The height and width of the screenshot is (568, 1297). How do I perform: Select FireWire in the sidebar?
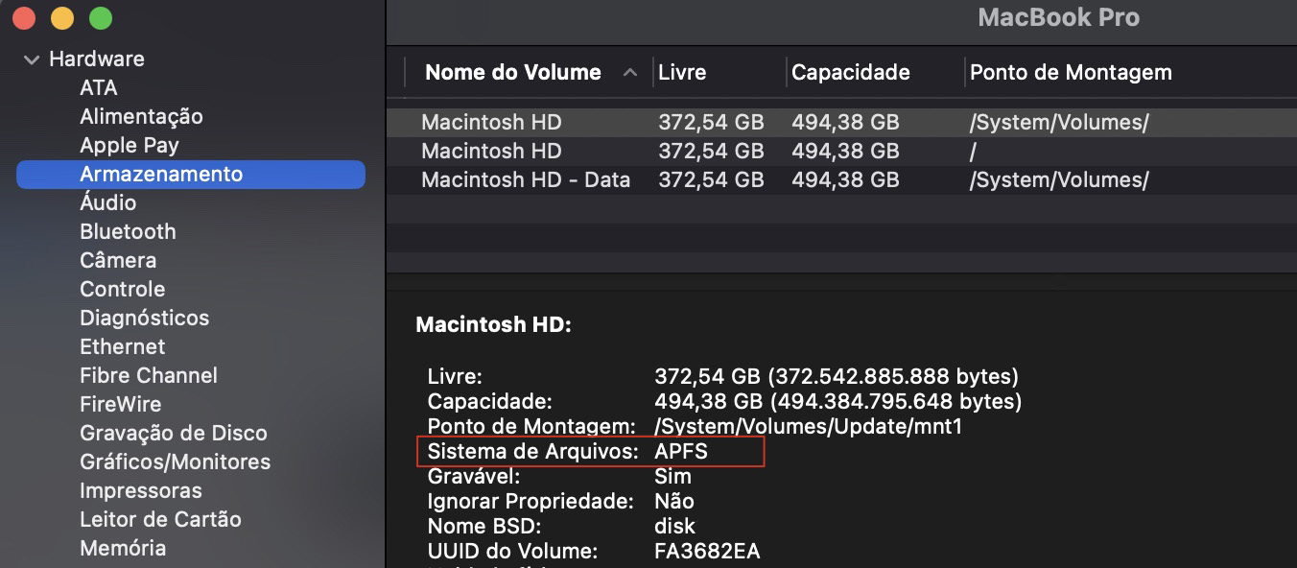pos(120,404)
